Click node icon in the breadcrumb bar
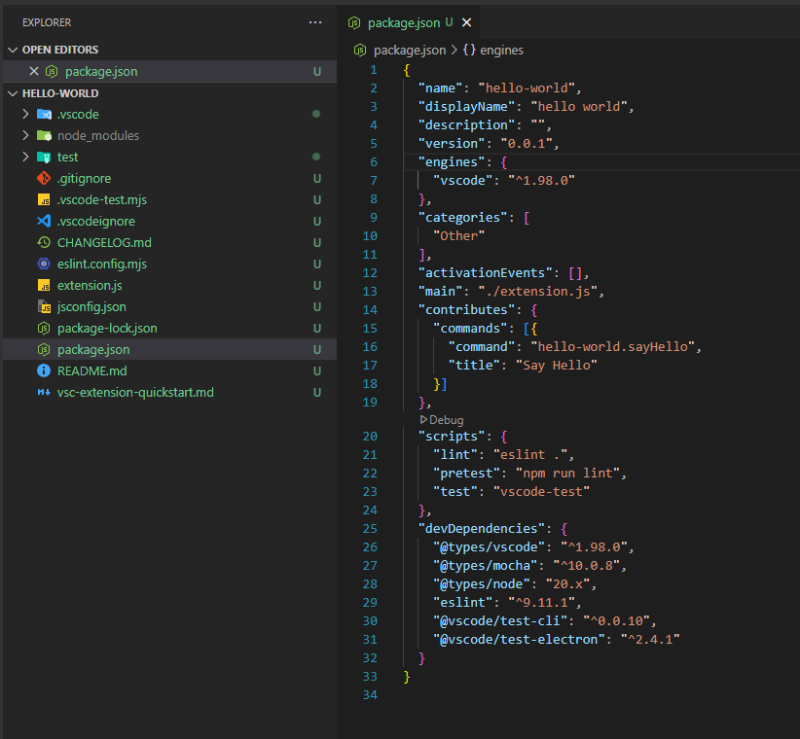This screenshot has height=739, width=800. 360,50
